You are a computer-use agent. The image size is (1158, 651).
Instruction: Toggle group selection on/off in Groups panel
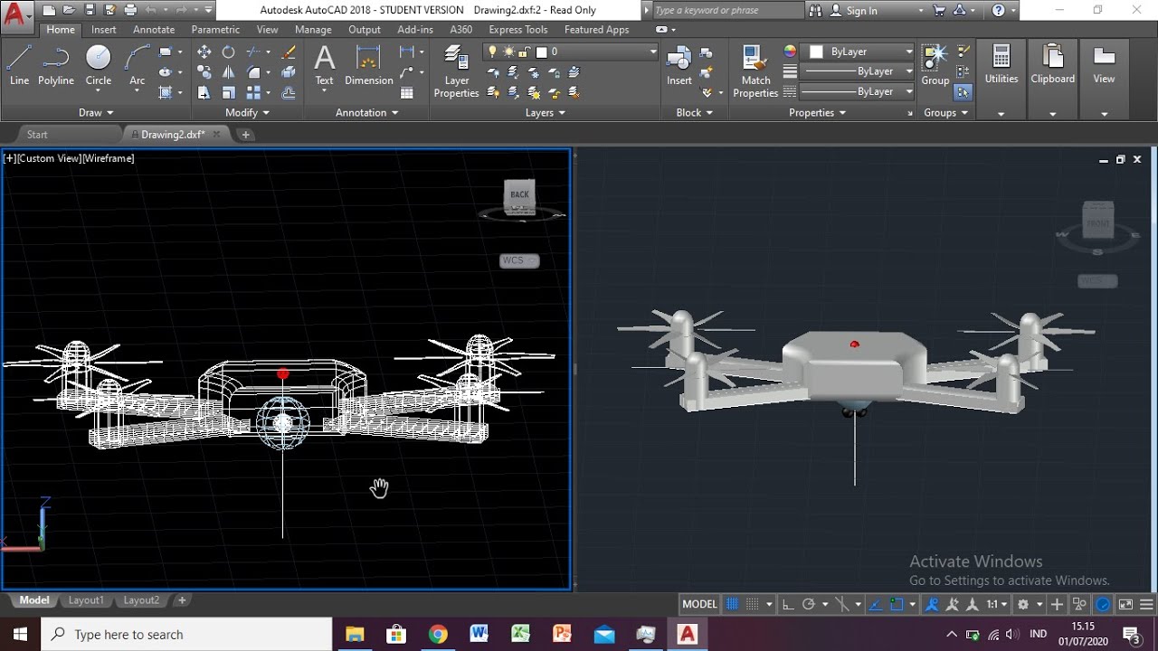pyautogui.click(x=963, y=92)
